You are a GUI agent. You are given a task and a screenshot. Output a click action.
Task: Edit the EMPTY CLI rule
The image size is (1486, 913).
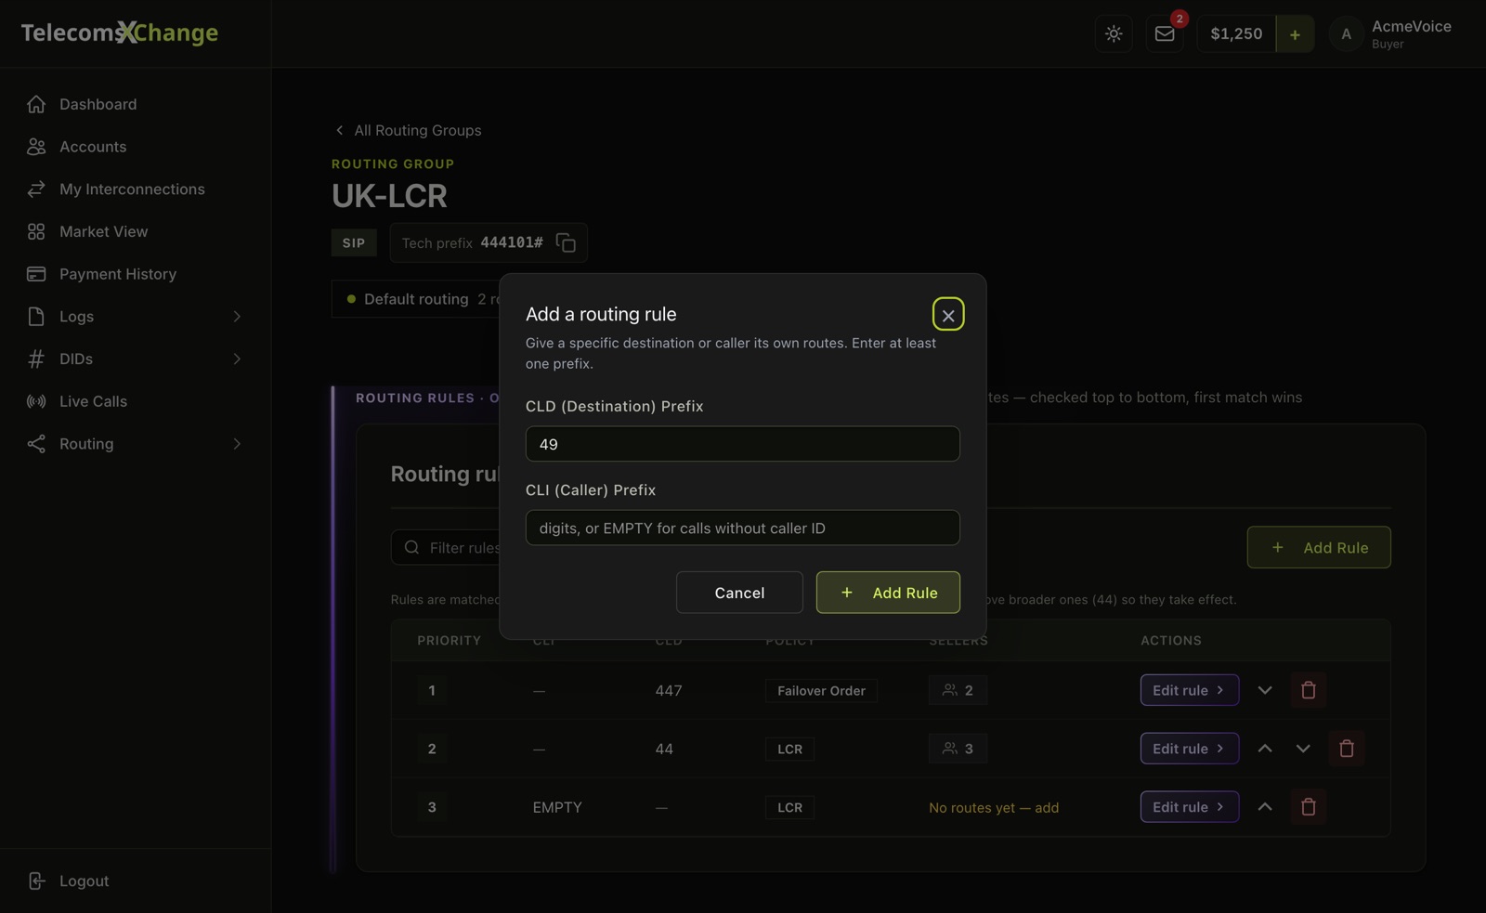point(1189,807)
